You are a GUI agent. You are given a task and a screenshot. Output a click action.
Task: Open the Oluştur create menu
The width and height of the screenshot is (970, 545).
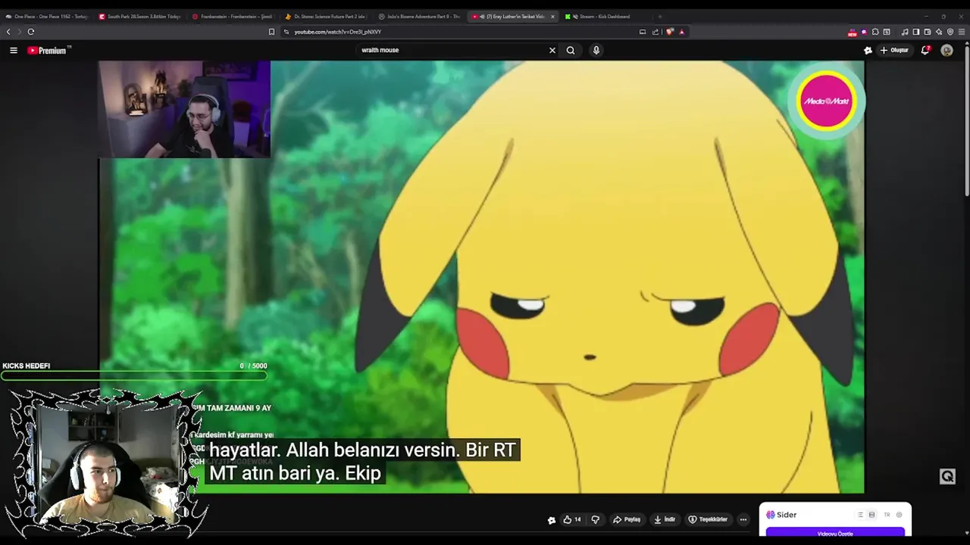point(894,50)
